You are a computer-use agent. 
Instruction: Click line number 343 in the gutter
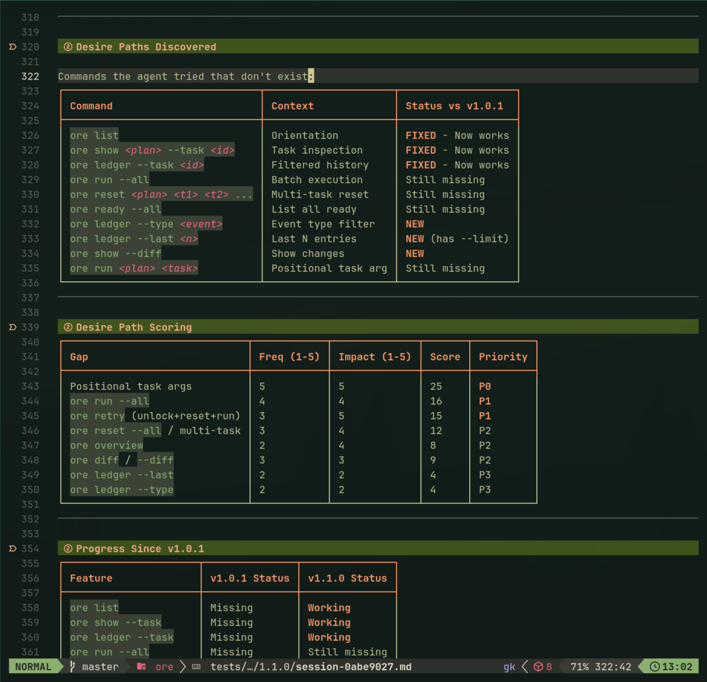pyautogui.click(x=30, y=386)
